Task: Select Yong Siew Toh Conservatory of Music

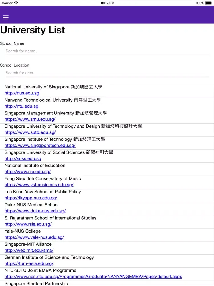Action: coord(43,179)
